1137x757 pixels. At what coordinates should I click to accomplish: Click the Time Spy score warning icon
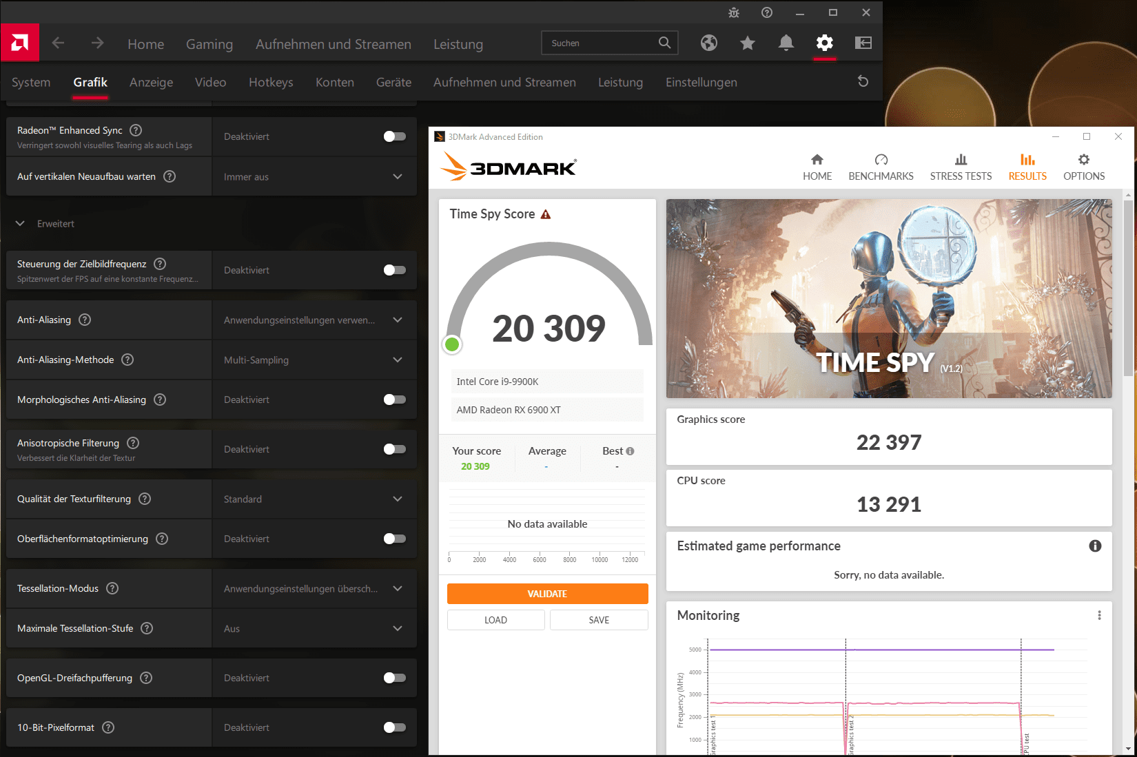point(546,214)
